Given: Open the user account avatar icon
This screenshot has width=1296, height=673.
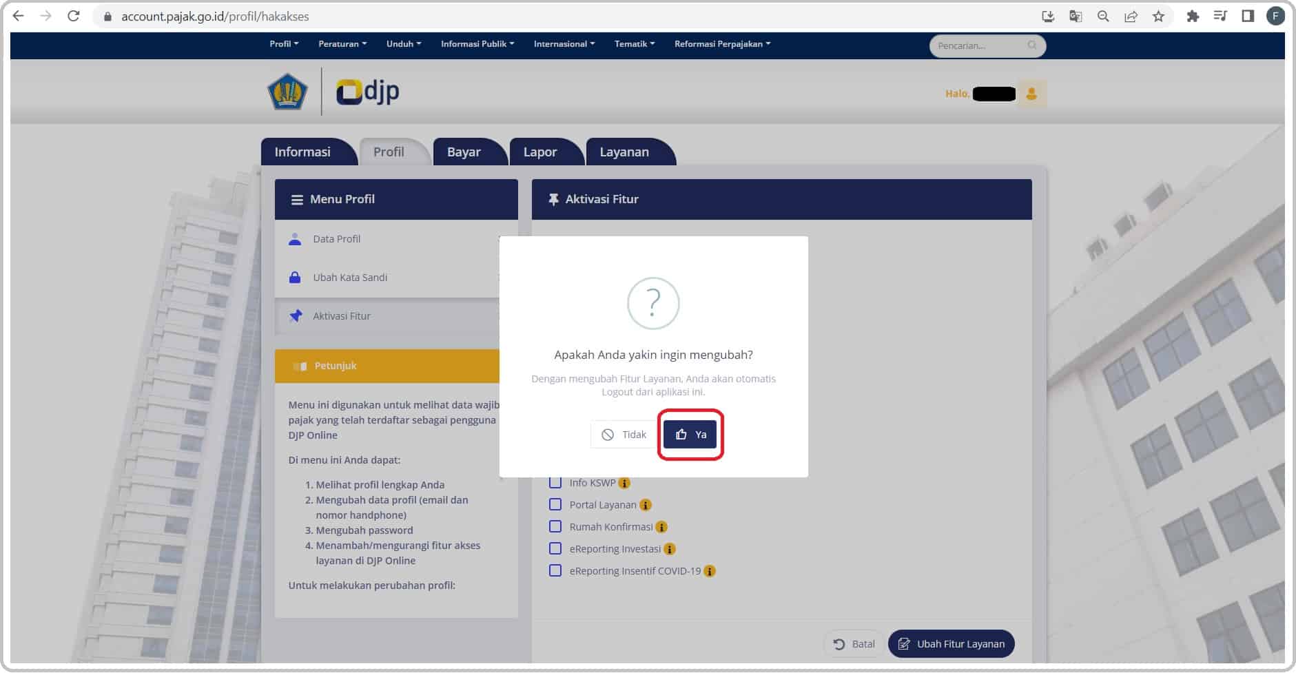Looking at the screenshot, I should click(1031, 94).
